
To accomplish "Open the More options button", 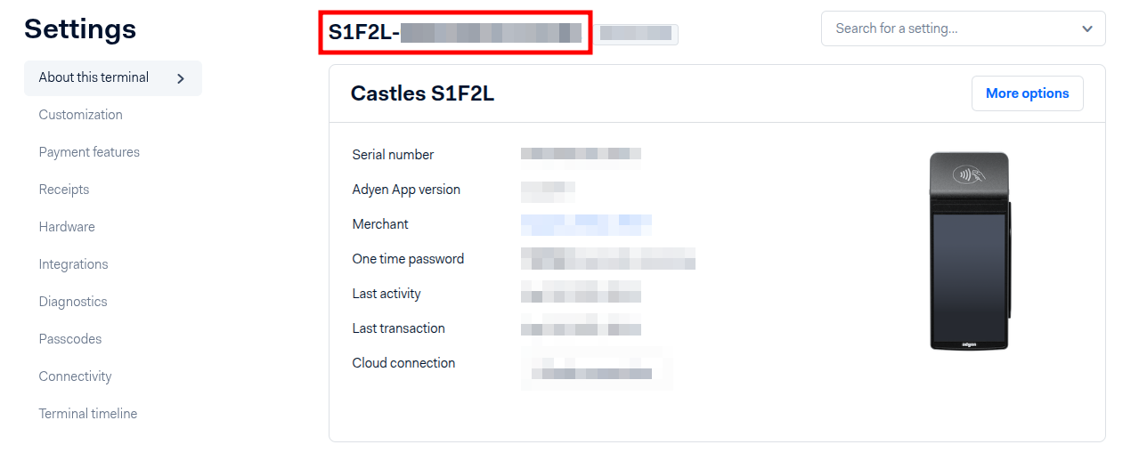I will pos(1027,93).
